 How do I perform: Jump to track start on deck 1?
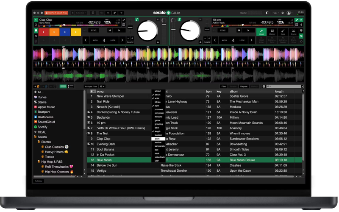110,30
